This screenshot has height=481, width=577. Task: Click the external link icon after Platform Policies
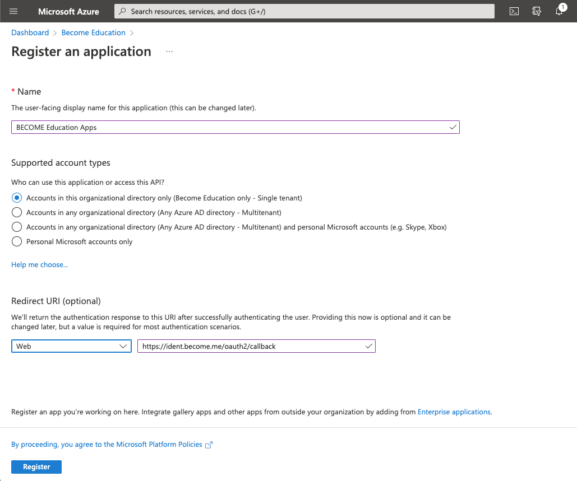209,445
